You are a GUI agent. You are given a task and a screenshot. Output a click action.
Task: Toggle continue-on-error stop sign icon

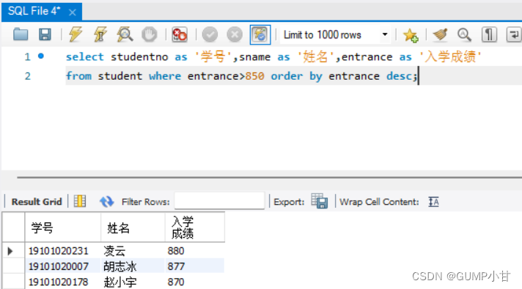(180, 34)
